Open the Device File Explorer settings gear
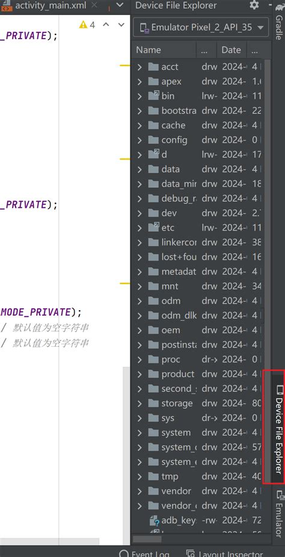The width and height of the screenshot is (285, 557). 254,5
